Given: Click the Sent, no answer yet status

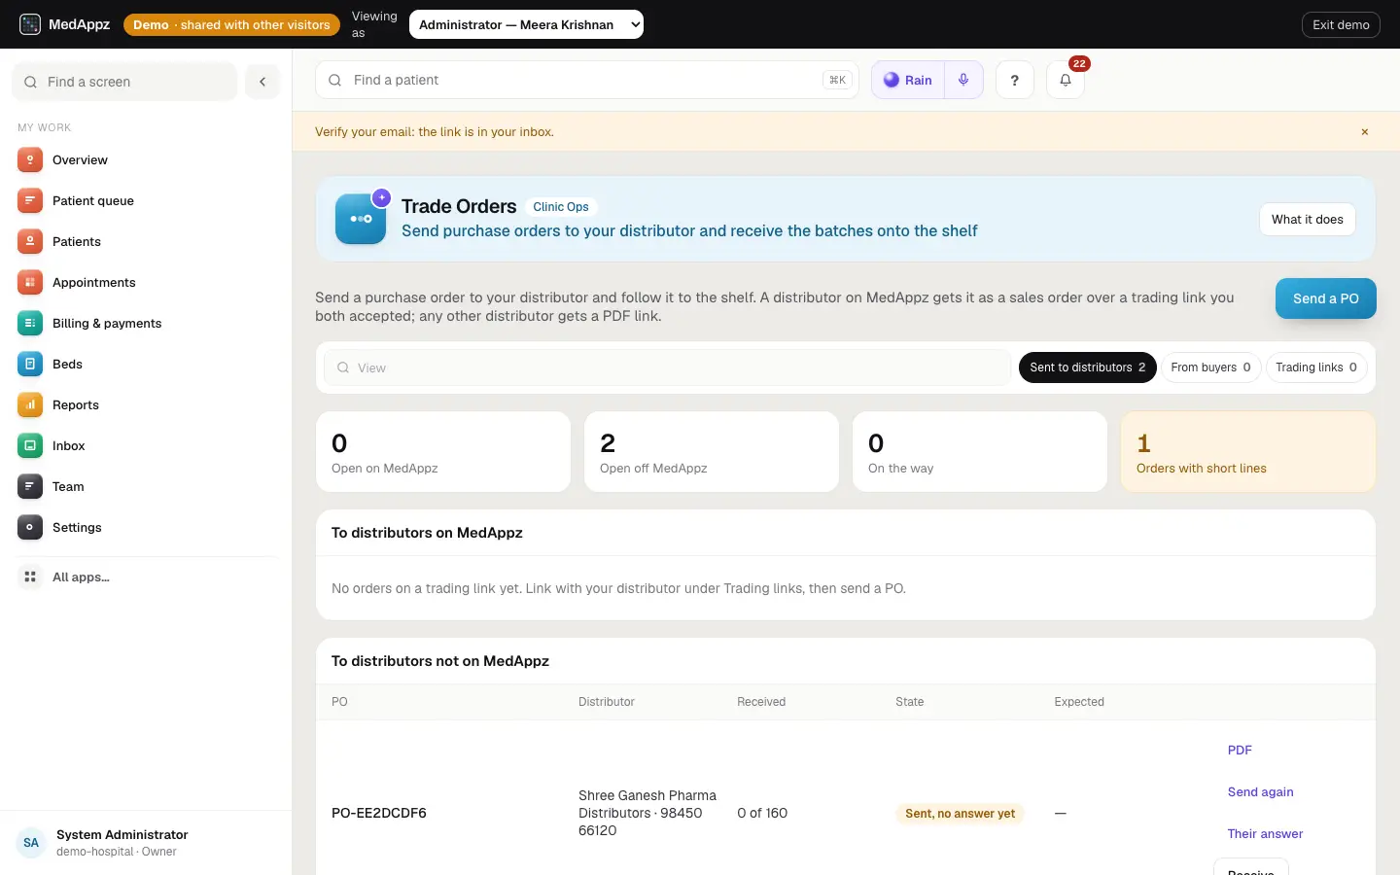Looking at the screenshot, I should 960,814.
